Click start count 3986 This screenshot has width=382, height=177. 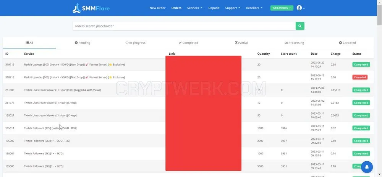pyautogui.click(x=284, y=128)
